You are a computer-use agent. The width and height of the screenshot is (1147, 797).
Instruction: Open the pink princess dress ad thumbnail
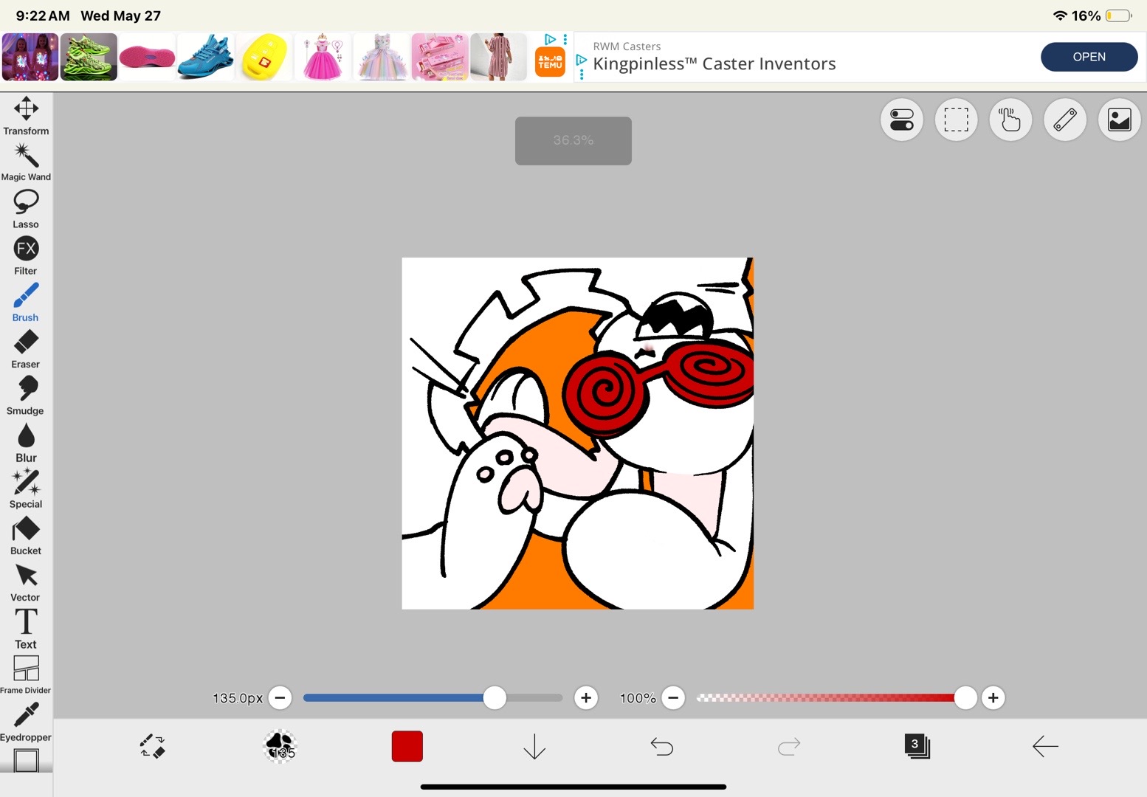[323, 57]
